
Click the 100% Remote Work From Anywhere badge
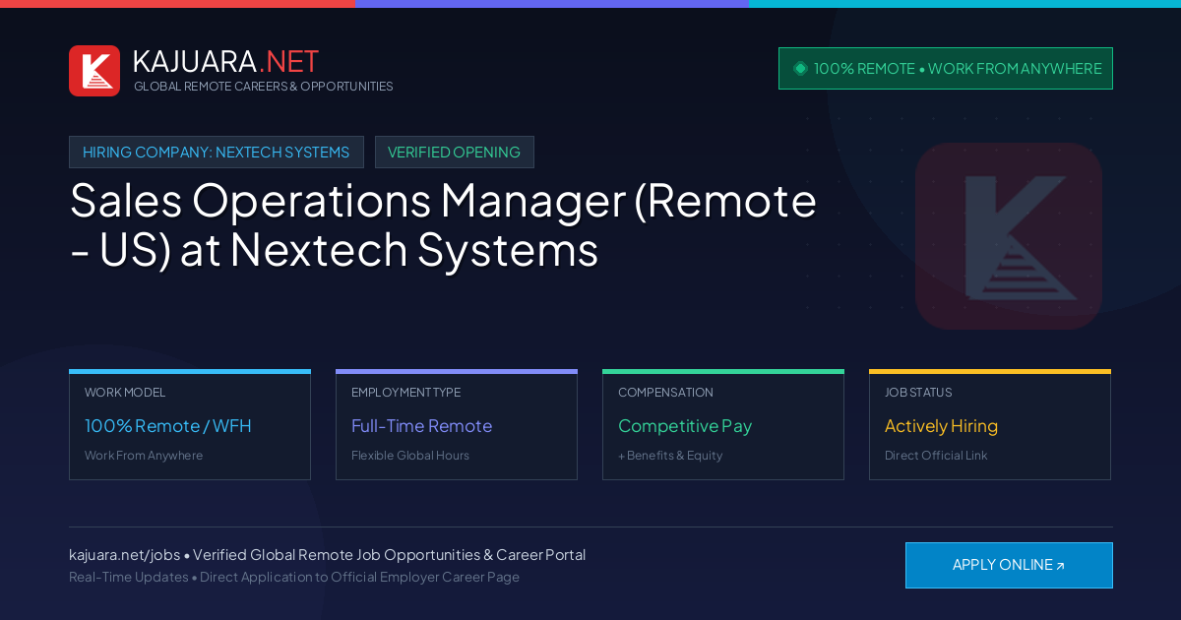point(946,69)
